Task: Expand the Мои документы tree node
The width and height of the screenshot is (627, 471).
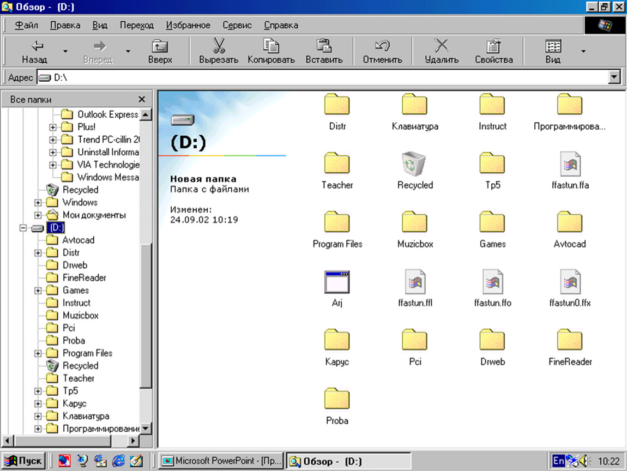Action: [x=38, y=215]
